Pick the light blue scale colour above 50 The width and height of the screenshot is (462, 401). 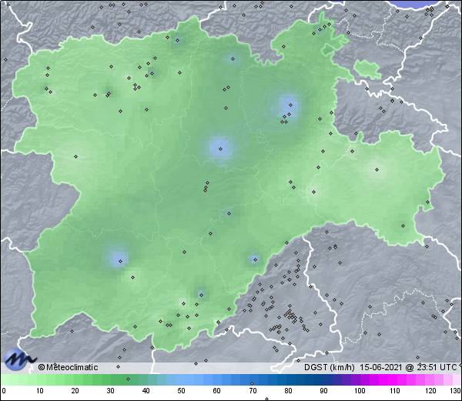(x=181, y=379)
